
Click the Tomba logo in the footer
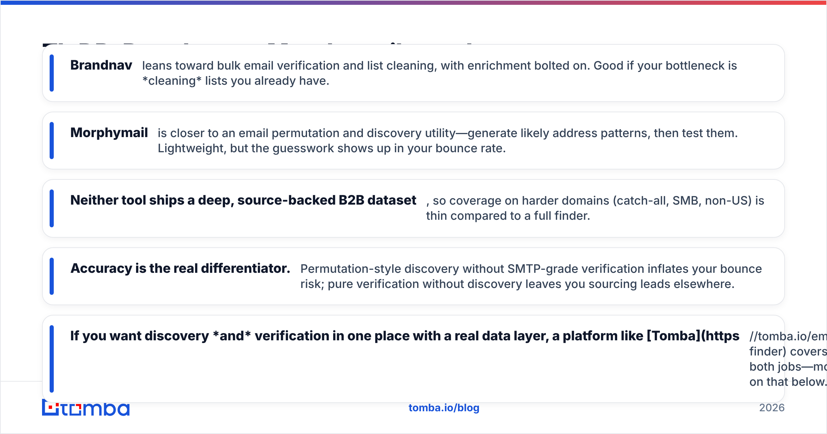[x=86, y=408]
